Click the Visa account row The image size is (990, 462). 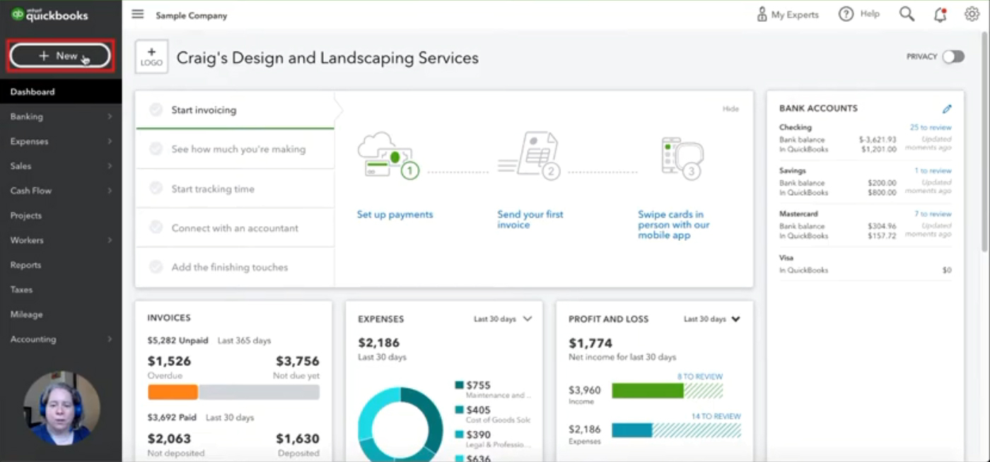tap(866, 264)
